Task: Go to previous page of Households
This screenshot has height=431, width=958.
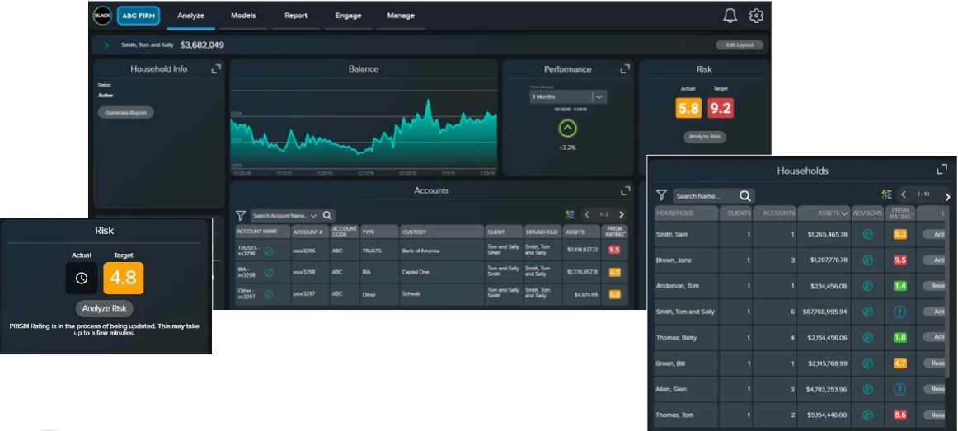Action: (904, 194)
